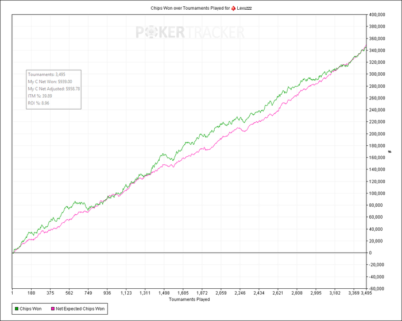Click the 340,000 y-axis label
The height and width of the screenshot is (321, 402).
[377, 51]
